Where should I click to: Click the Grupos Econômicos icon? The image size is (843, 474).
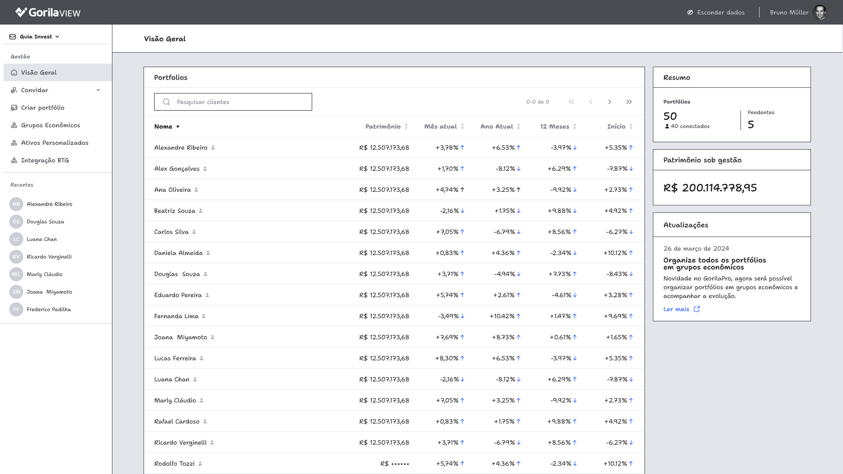click(14, 125)
